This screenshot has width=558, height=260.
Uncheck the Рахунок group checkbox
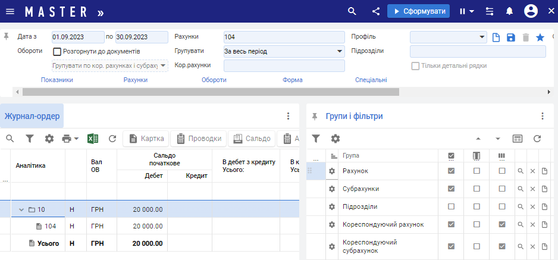[451, 171]
